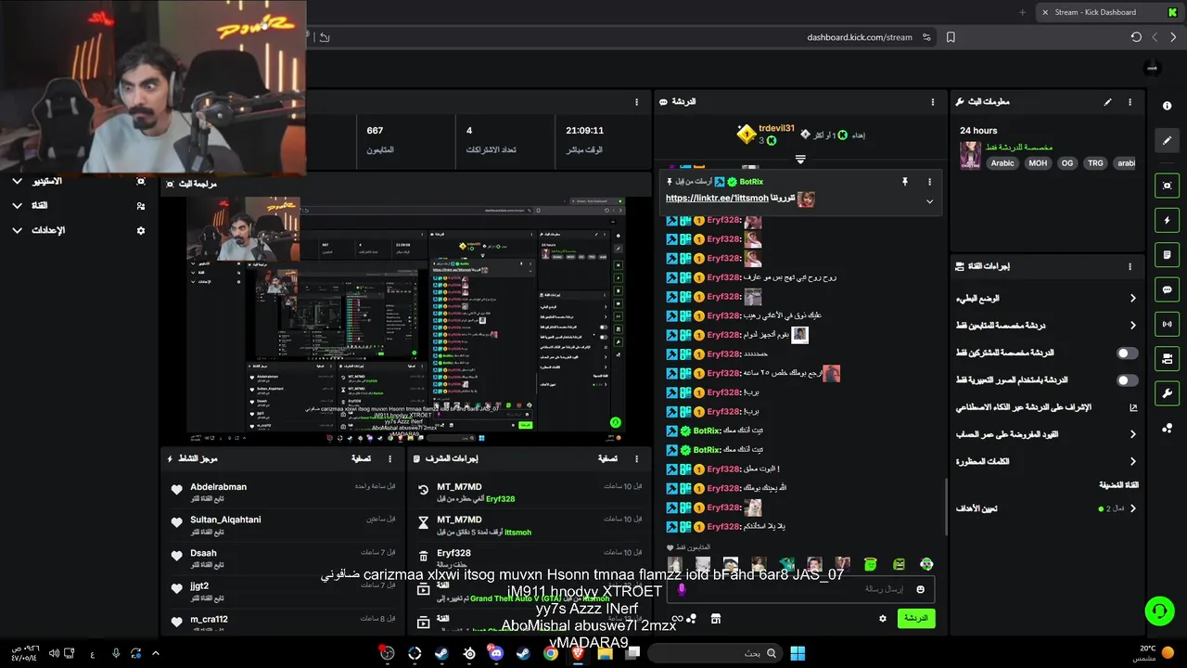Open the green headset support button
This screenshot has height=668, width=1187.
pos(1159,610)
